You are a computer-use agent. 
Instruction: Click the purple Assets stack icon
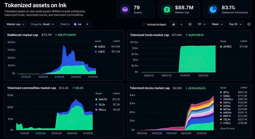(x=125, y=10)
